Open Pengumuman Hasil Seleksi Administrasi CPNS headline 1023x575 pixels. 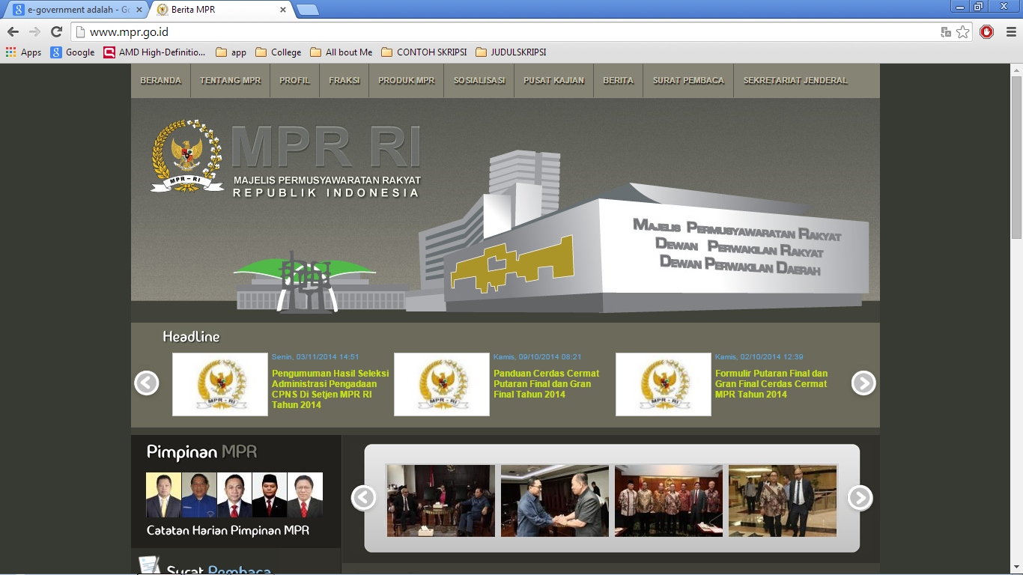[330, 389]
